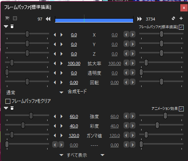Add a filter effect with plus icon

[181, 18]
